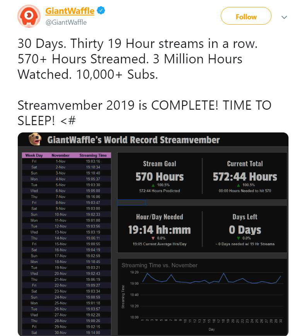Select the Week Day column header
The image size is (302, 336).
click(x=34, y=155)
